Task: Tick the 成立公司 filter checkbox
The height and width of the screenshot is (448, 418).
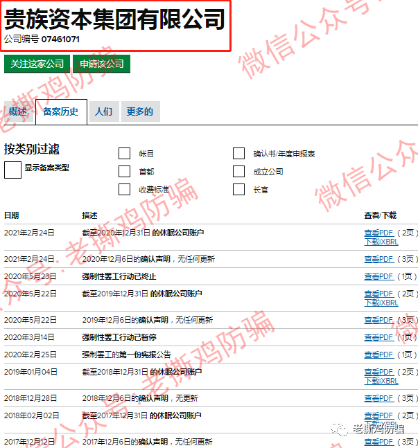Action: click(239, 172)
